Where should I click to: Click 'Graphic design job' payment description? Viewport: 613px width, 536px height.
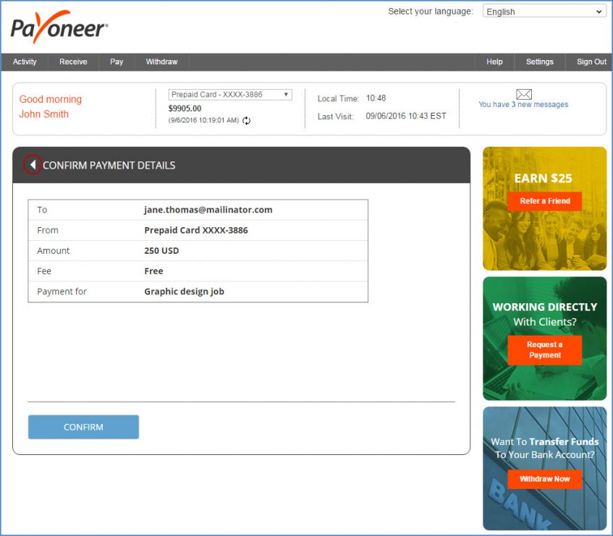[184, 292]
